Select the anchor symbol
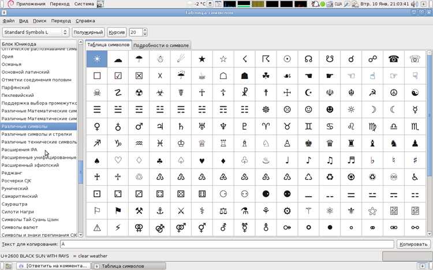This screenshot has height=270, width=433. (160, 211)
